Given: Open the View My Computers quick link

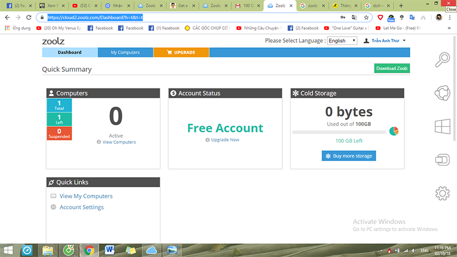Looking at the screenshot, I should coord(86,196).
